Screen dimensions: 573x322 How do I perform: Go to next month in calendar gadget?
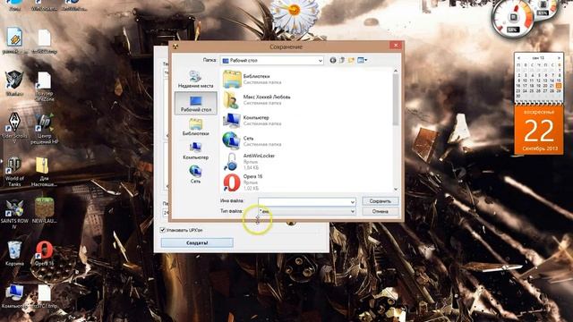point(559,57)
